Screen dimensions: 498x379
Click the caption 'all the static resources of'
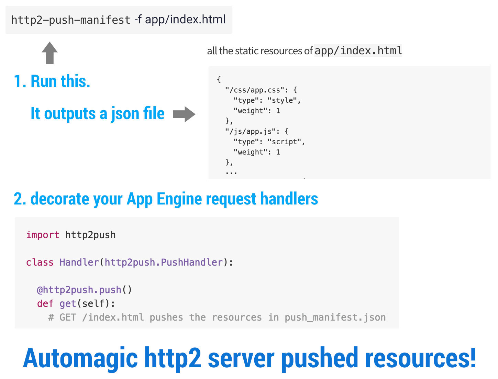pyautogui.click(x=260, y=51)
